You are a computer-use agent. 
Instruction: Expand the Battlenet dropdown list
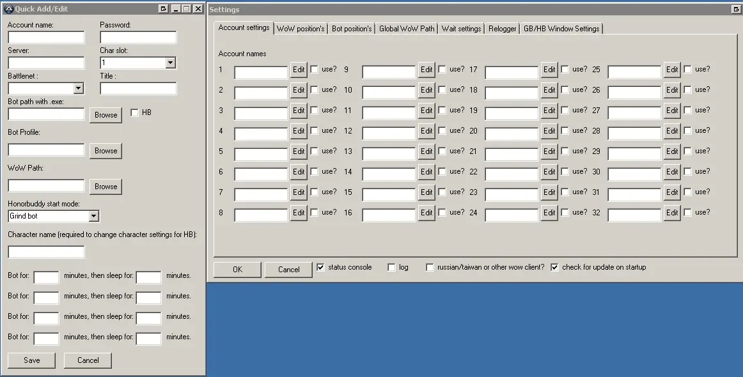pos(79,89)
